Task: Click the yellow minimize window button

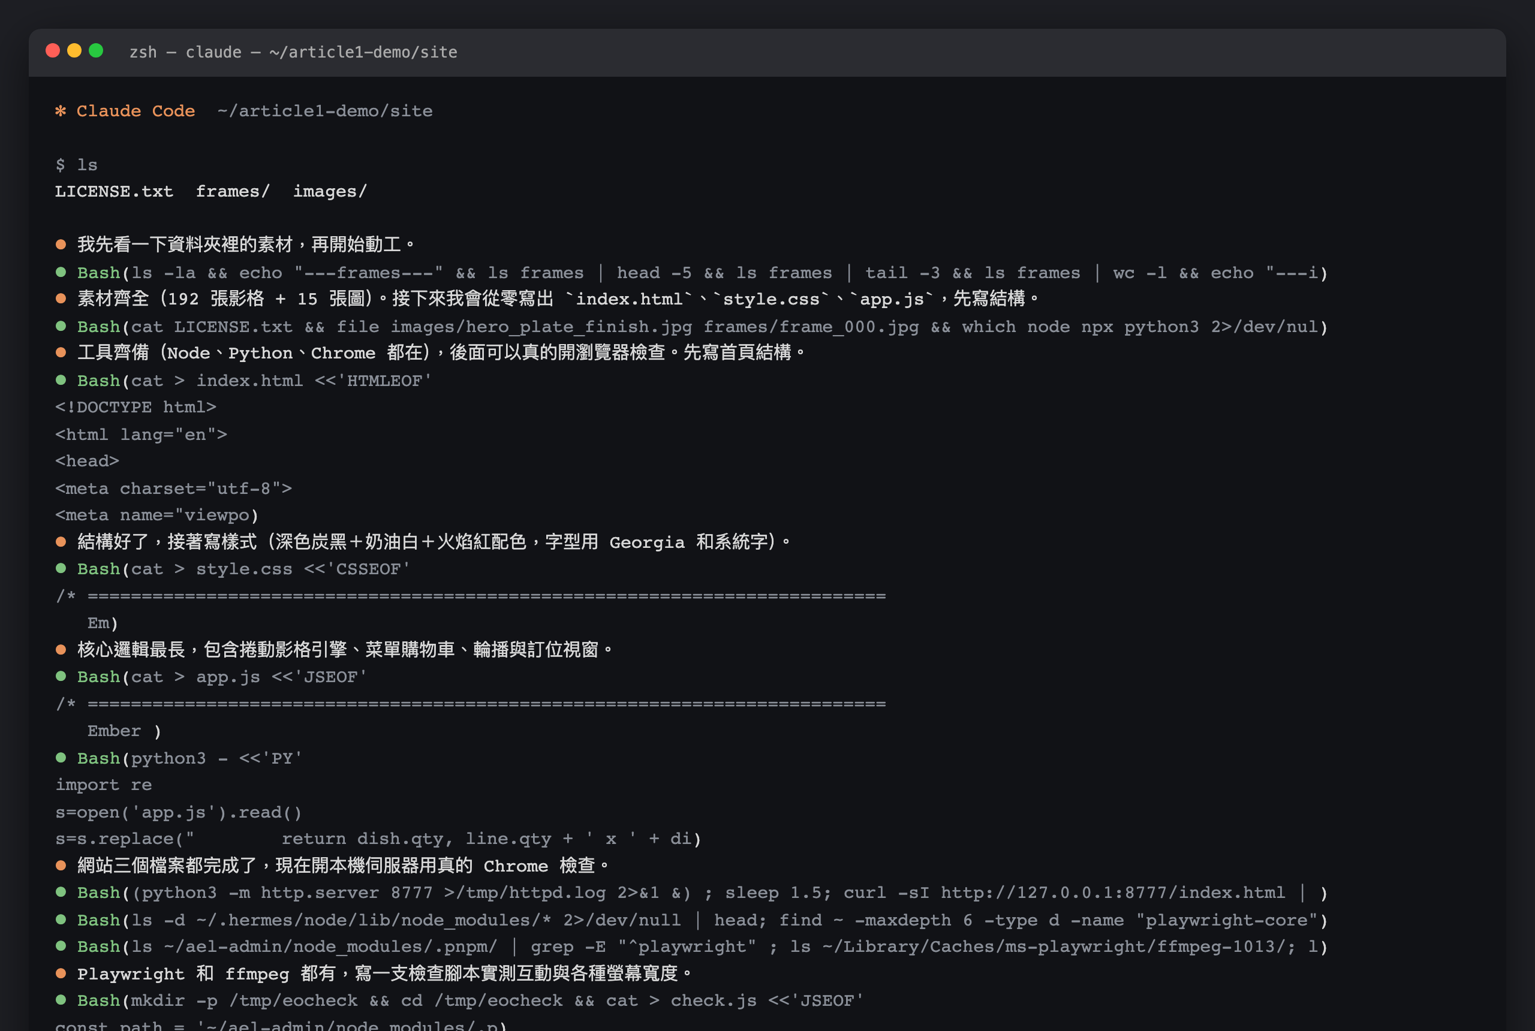Action: pos(74,50)
